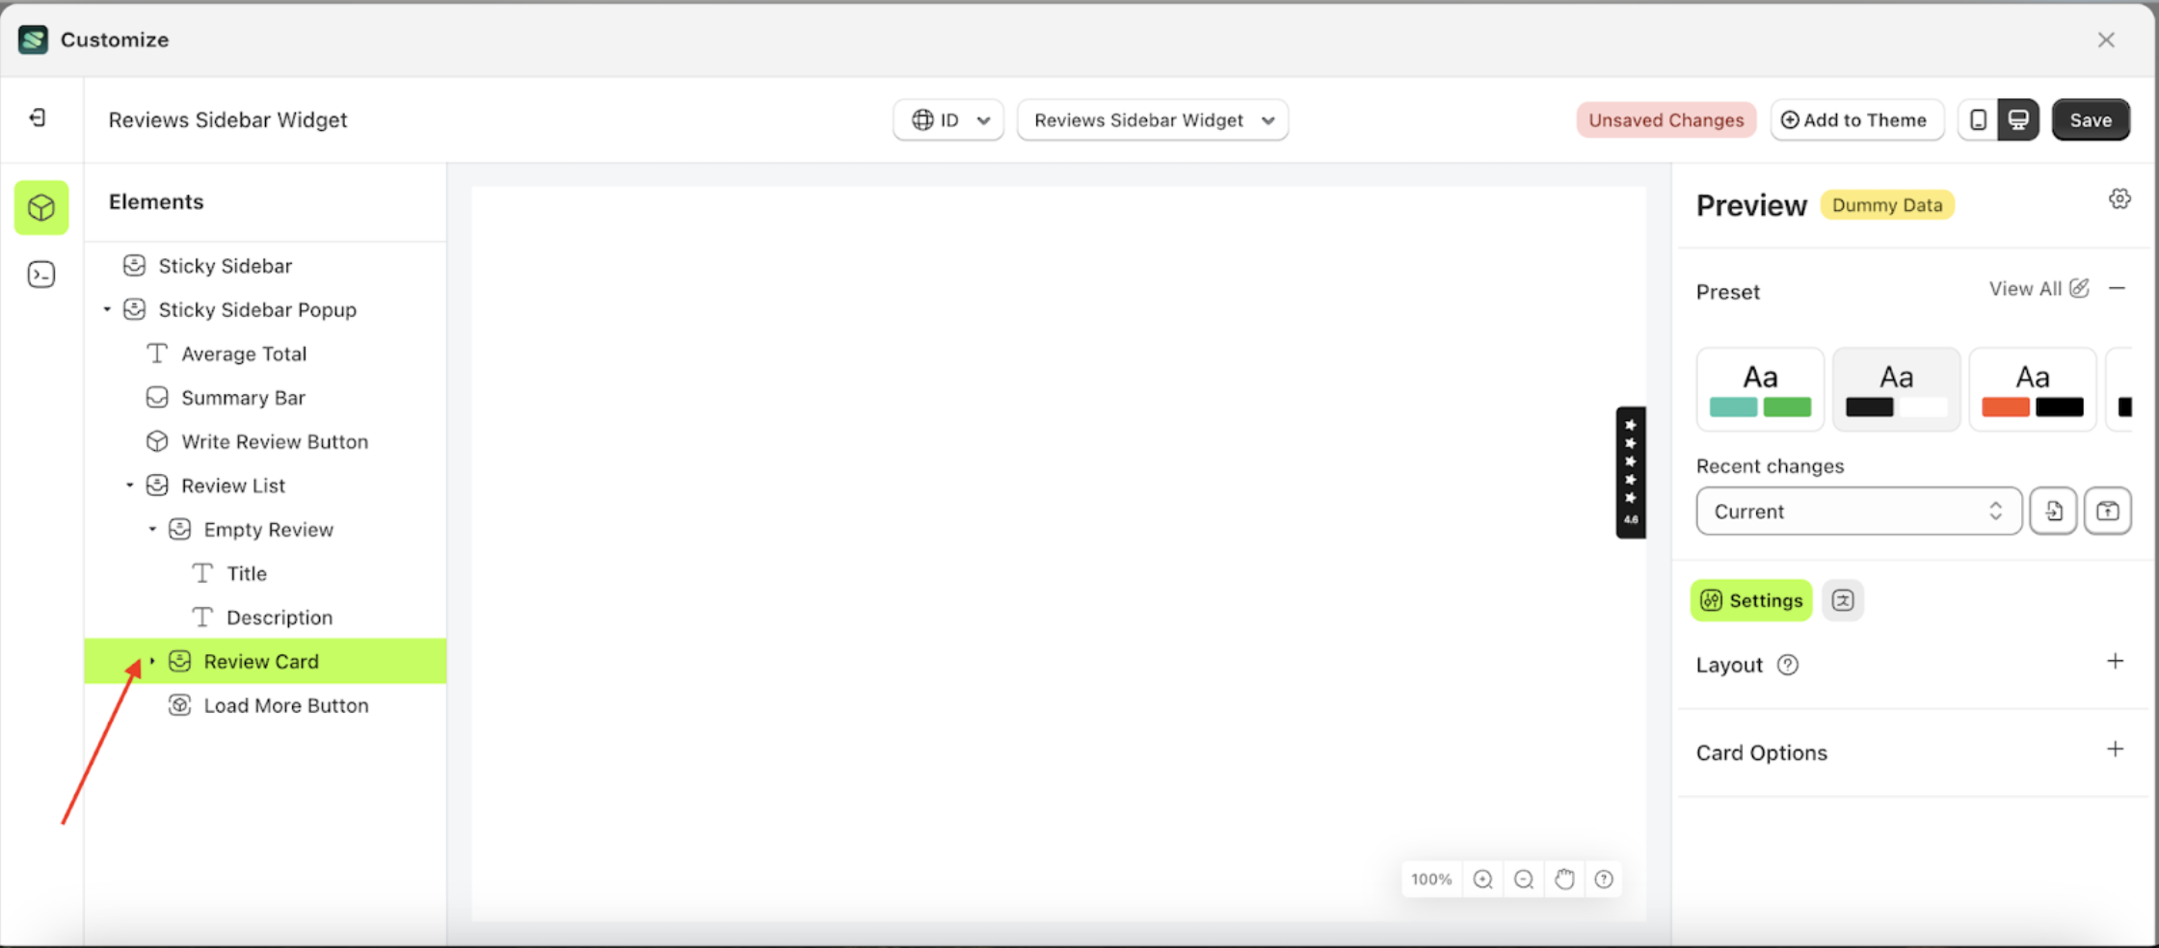Open the help question mark icon
2159x948 pixels.
pyautogui.click(x=1603, y=879)
